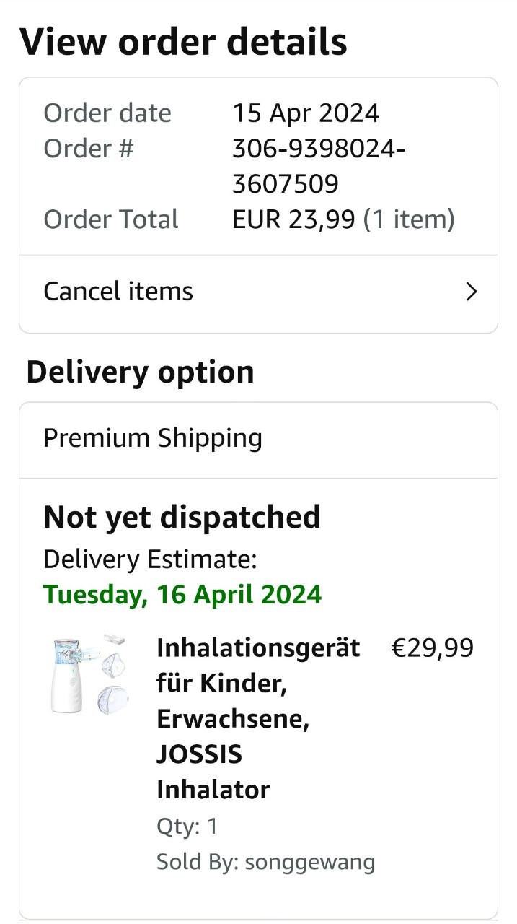Tap the Order # label

point(89,149)
